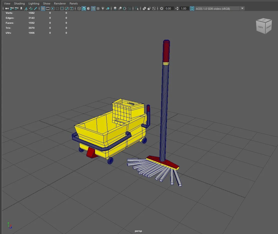Toggle the Film Gate display
The image size is (278, 234).
(48, 8)
